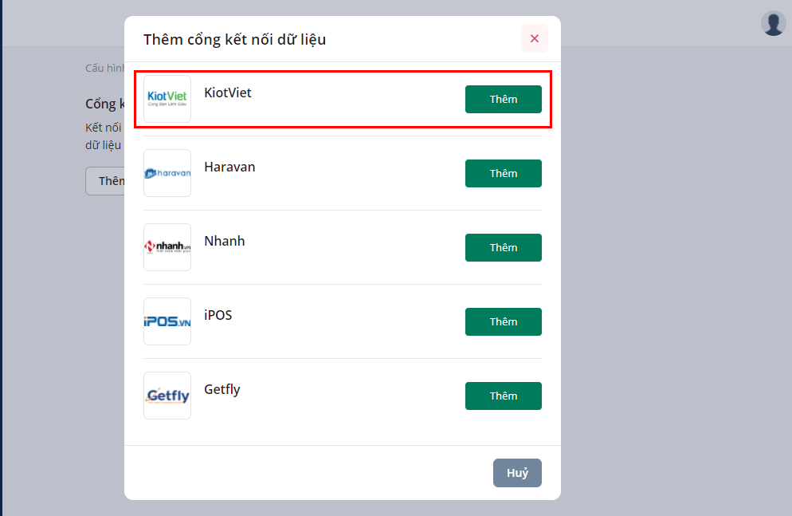
Task: Click the Nhanh.vn logo thumbnail
Action: point(167,247)
